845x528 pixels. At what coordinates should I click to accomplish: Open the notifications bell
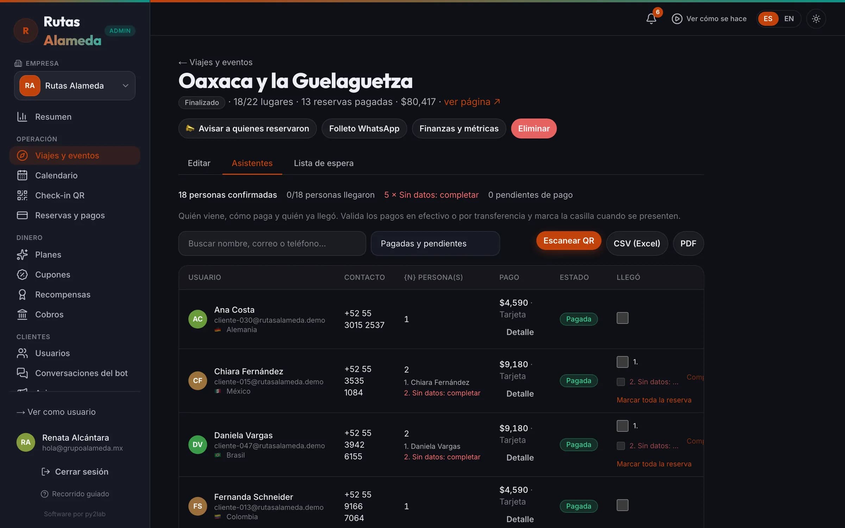coord(651,19)
